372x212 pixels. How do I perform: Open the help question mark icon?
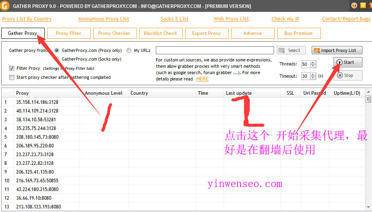[x=354, y=6]
